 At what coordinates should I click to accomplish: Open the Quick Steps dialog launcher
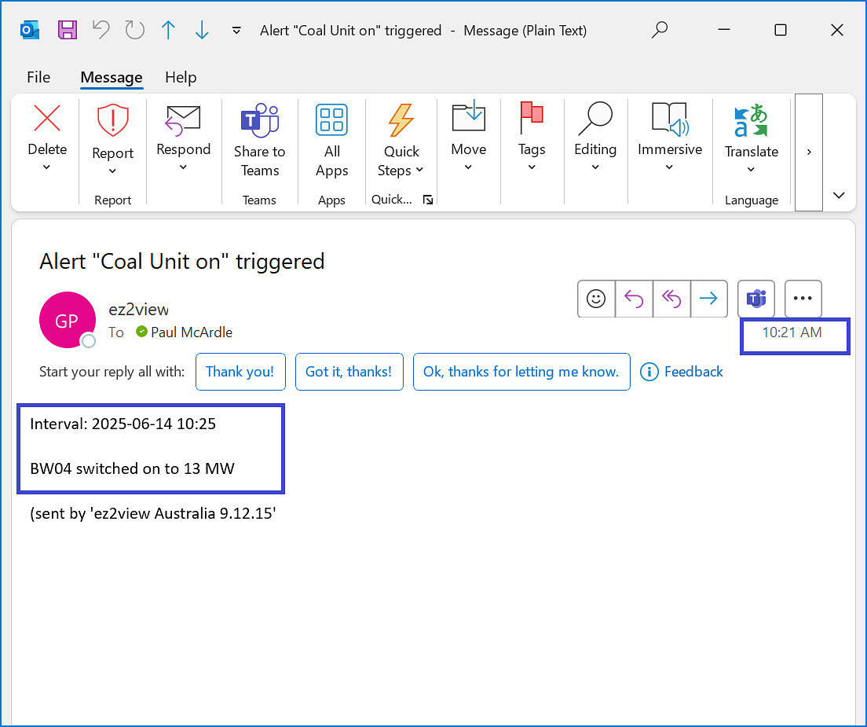point(428,200)
